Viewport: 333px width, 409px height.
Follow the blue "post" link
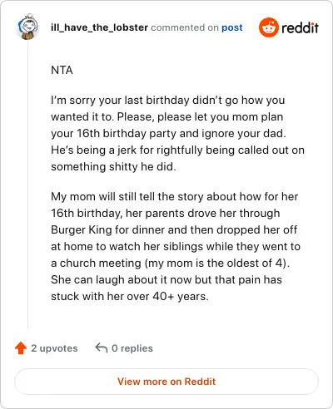coord(232,27)
